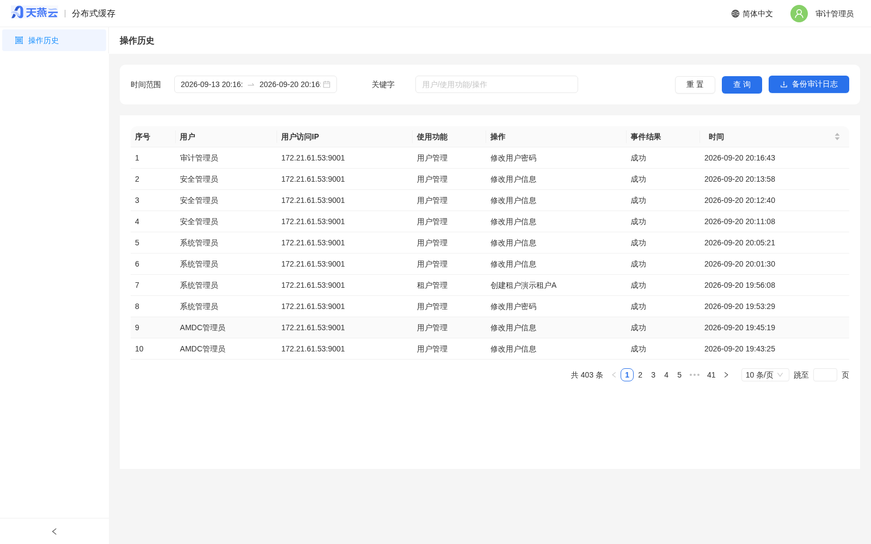The image size is (871, 544).
Task: Open the 简体中文 language selector
Action: click(x=752, y=14)
